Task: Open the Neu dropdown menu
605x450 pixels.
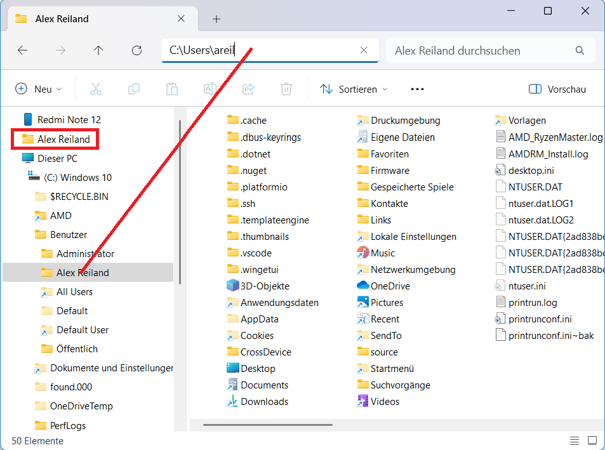Action: (38, 89)
